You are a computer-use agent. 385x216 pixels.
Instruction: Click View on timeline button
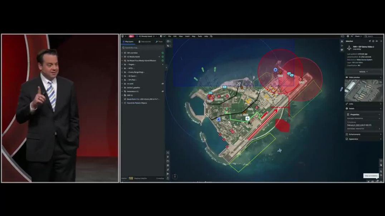pos(371,176)
